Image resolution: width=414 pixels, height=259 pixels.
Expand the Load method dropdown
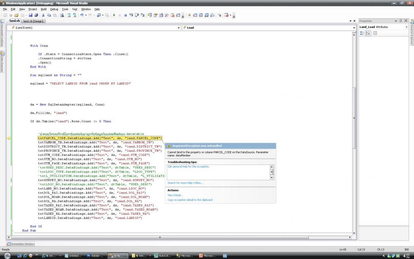(354, 28)
